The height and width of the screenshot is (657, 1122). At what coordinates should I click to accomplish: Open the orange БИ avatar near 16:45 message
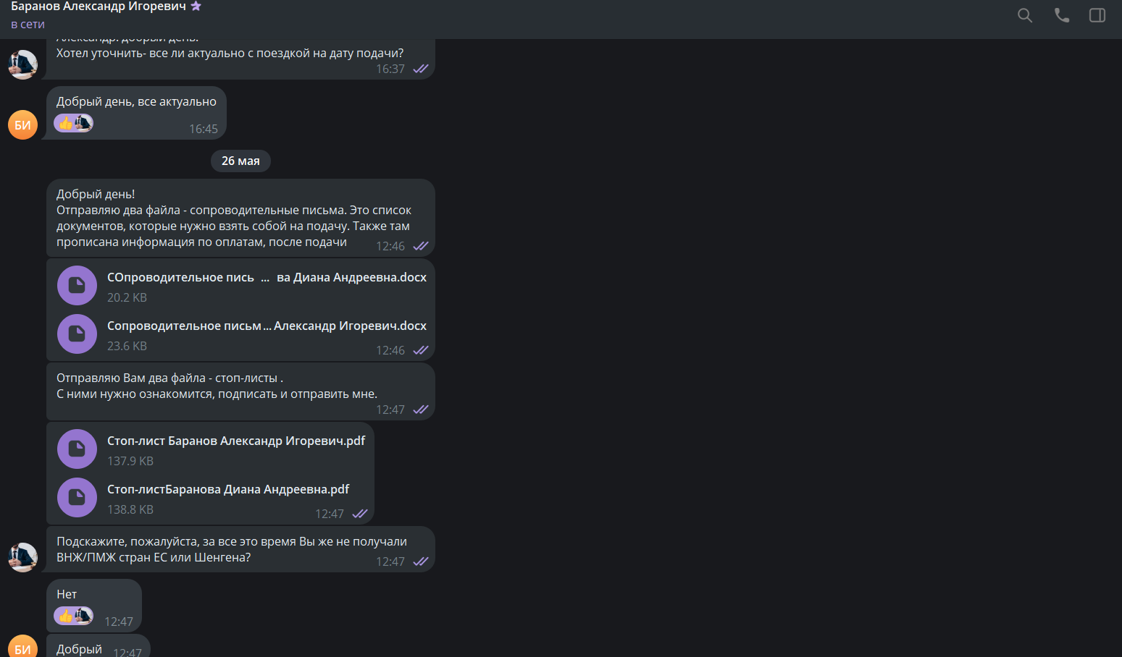click(22, 124)
